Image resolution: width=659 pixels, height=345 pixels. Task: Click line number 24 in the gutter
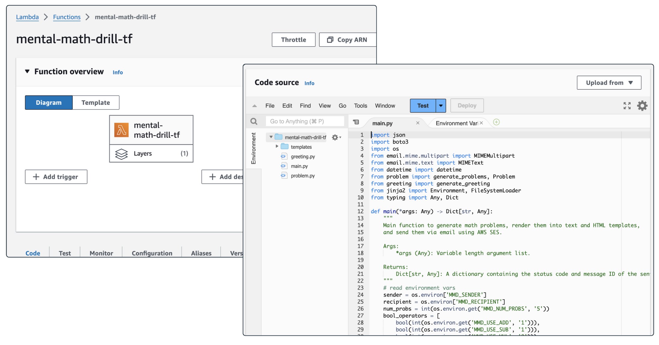click(360, 295)
